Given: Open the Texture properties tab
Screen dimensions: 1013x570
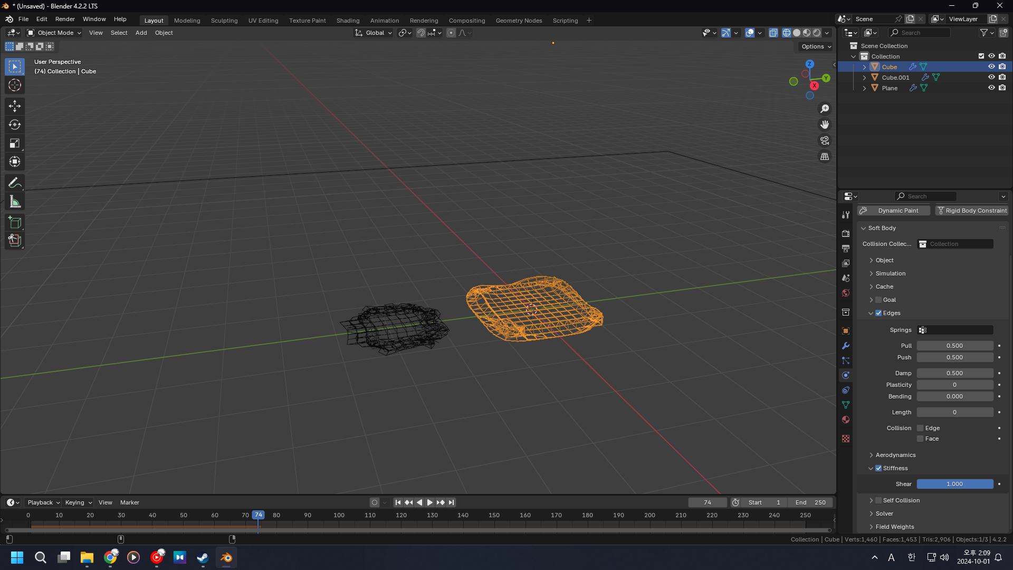Looking at the screenshot, I should pos(846,439).
